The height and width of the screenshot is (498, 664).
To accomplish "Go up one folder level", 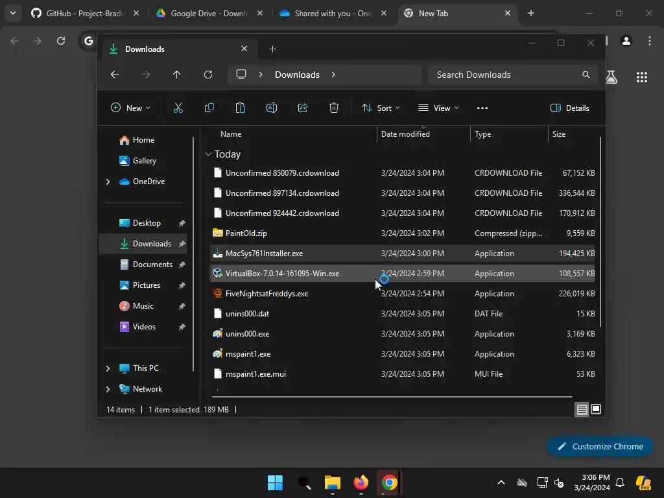I will (x=176, y=75).
